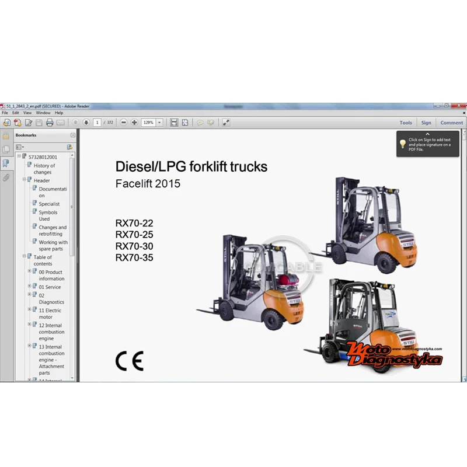Click the Send by email envelope icon

click(61, 123)
